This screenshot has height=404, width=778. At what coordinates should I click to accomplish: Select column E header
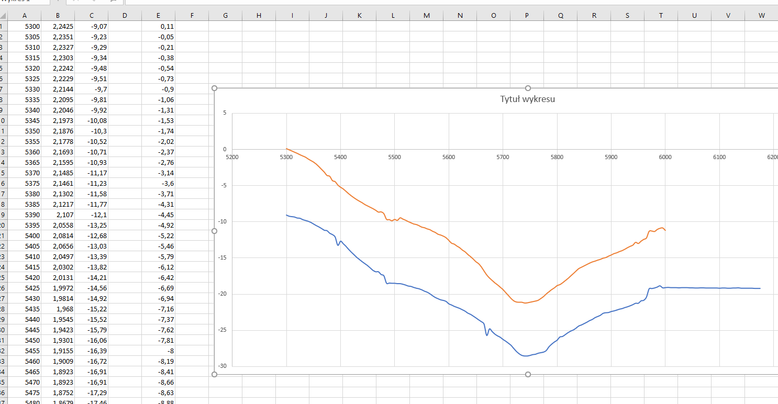(158, 16)
